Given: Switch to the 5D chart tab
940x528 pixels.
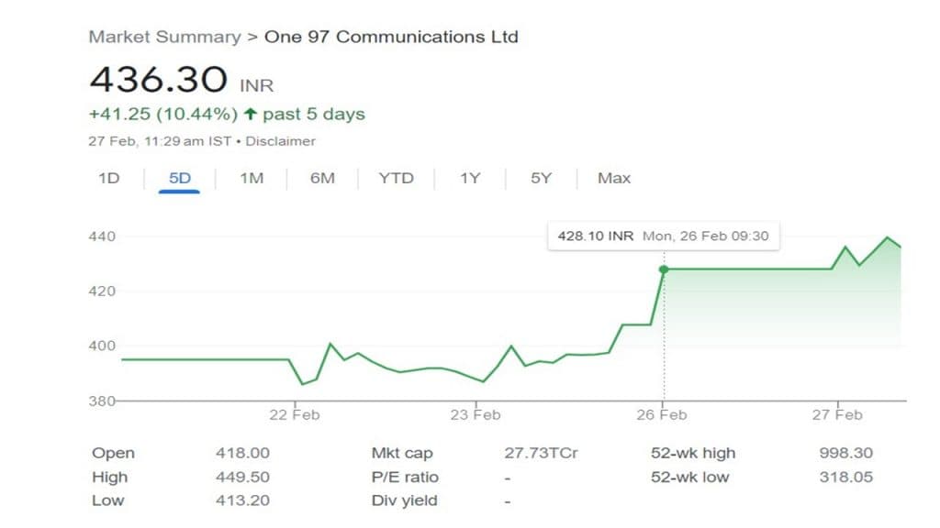Looking at the screenshot, I should [180, 178].
